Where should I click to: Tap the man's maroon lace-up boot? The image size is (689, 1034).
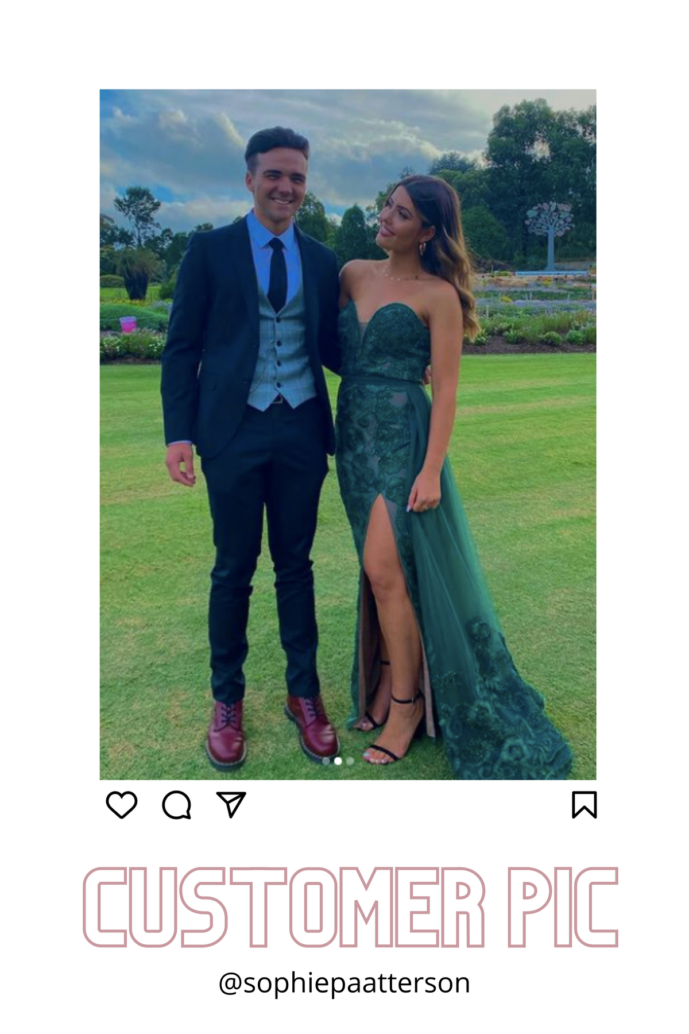coord(226,735)
